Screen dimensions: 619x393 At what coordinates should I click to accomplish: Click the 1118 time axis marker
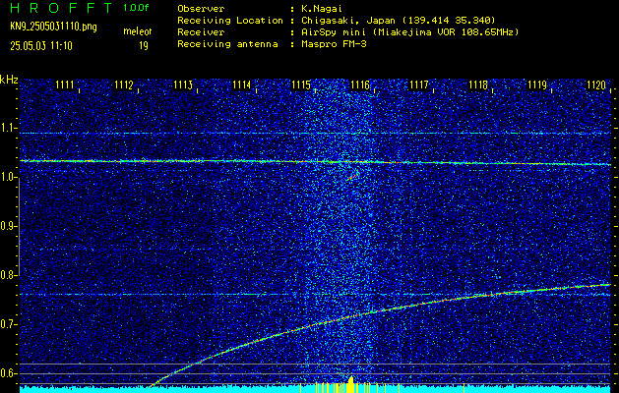point(478,84)
